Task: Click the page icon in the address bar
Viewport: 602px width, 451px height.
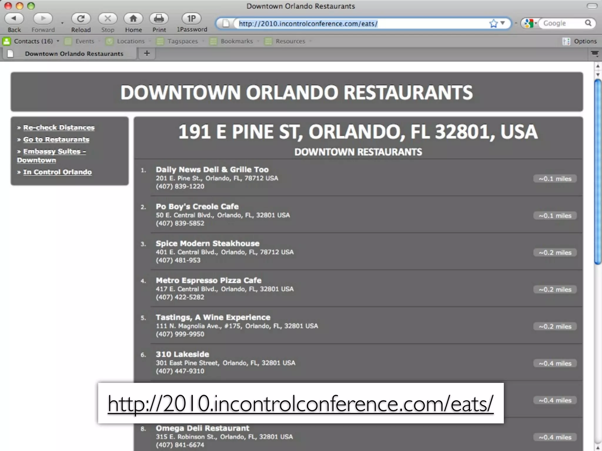Action: coord(226,23)
